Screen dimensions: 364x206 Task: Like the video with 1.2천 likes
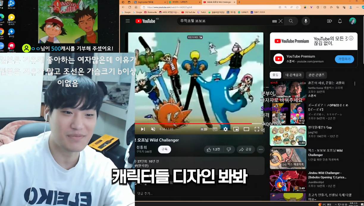click(213, 150)
